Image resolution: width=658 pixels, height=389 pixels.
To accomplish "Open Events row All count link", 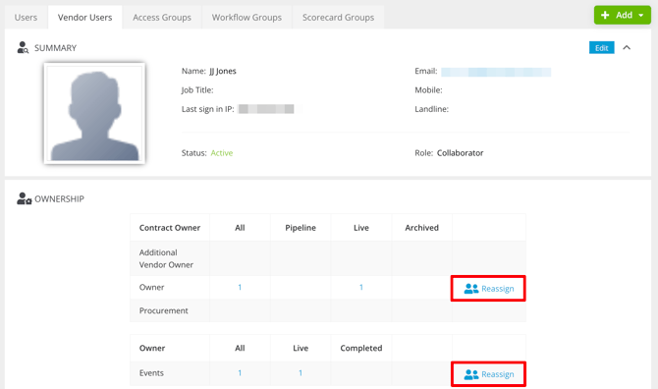I will [x=240, y=373].
